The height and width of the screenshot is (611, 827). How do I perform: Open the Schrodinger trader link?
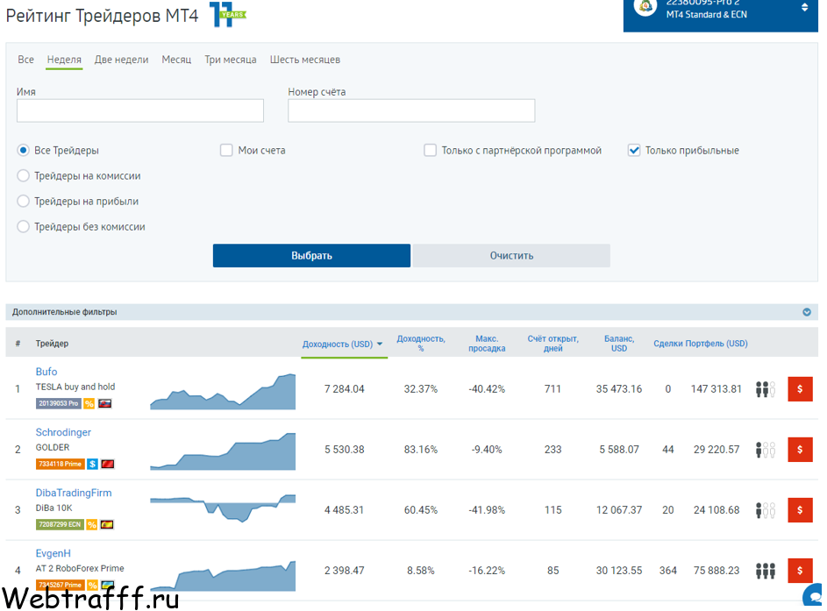(x=63, y=432)
